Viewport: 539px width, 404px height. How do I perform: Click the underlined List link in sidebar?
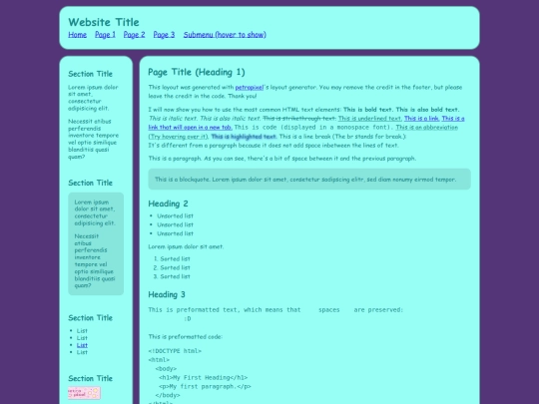[82, 345]
